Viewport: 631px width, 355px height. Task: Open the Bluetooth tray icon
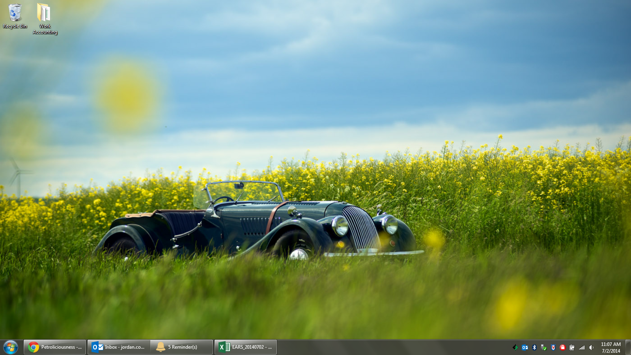[x=534, y=348]
